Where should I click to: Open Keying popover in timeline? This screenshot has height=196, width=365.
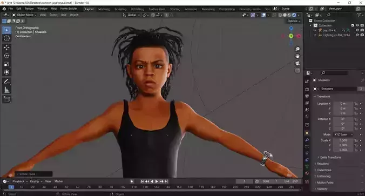36,181
